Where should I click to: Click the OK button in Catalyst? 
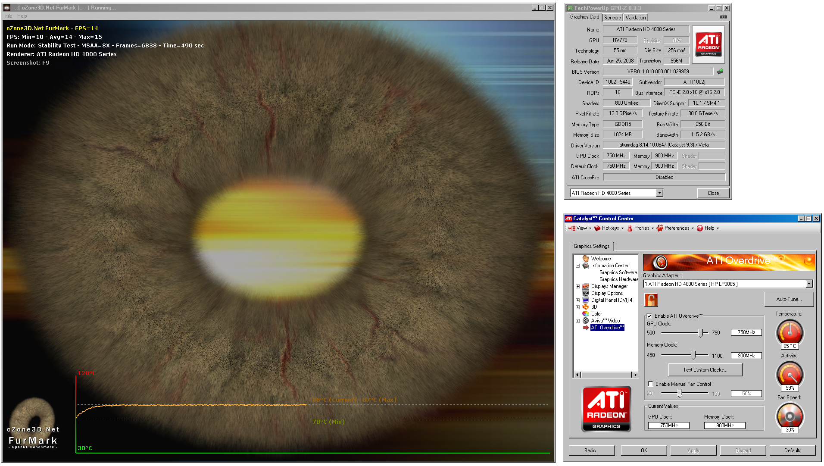click(644, 450)
